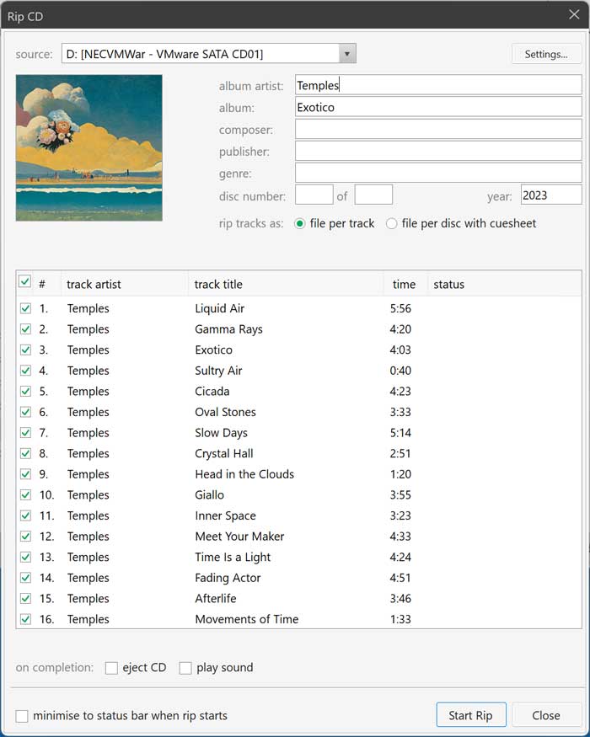Select "file per disc with cuesheet" mode
Viewport: 590px width, 737px height.
(x=389, y=223)
